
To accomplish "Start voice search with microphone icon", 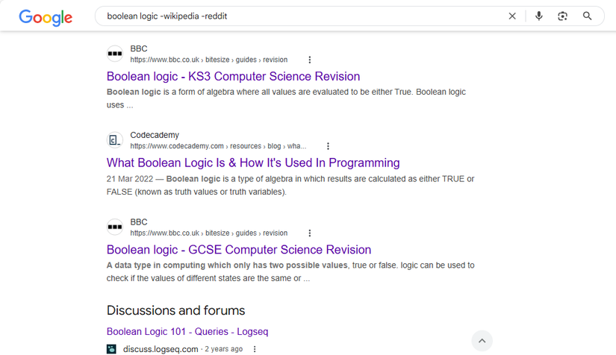I will [539, 16].
